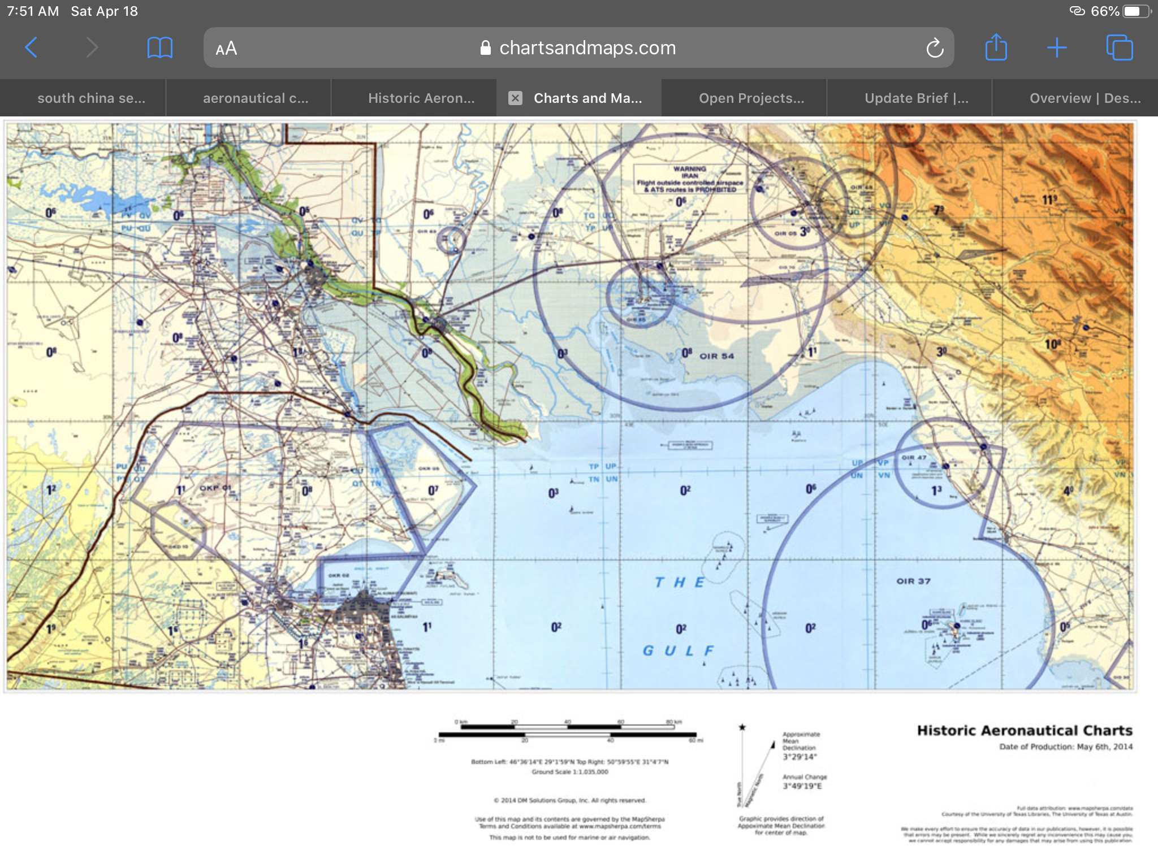Open the share sheet icon

coord(996,47)
